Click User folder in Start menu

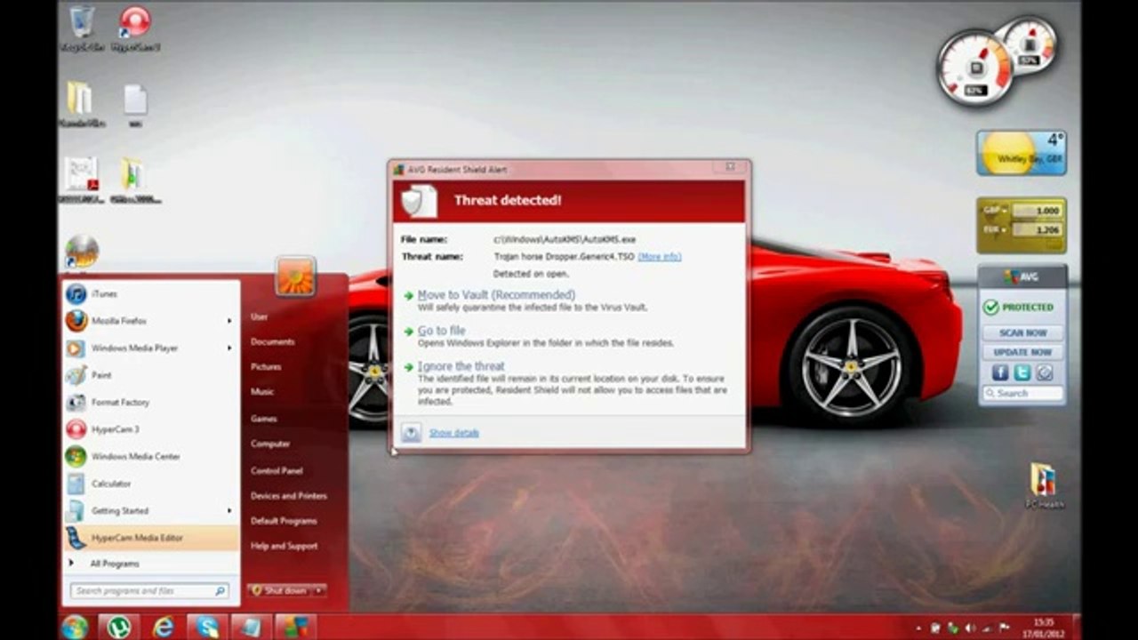pos(259,317)
